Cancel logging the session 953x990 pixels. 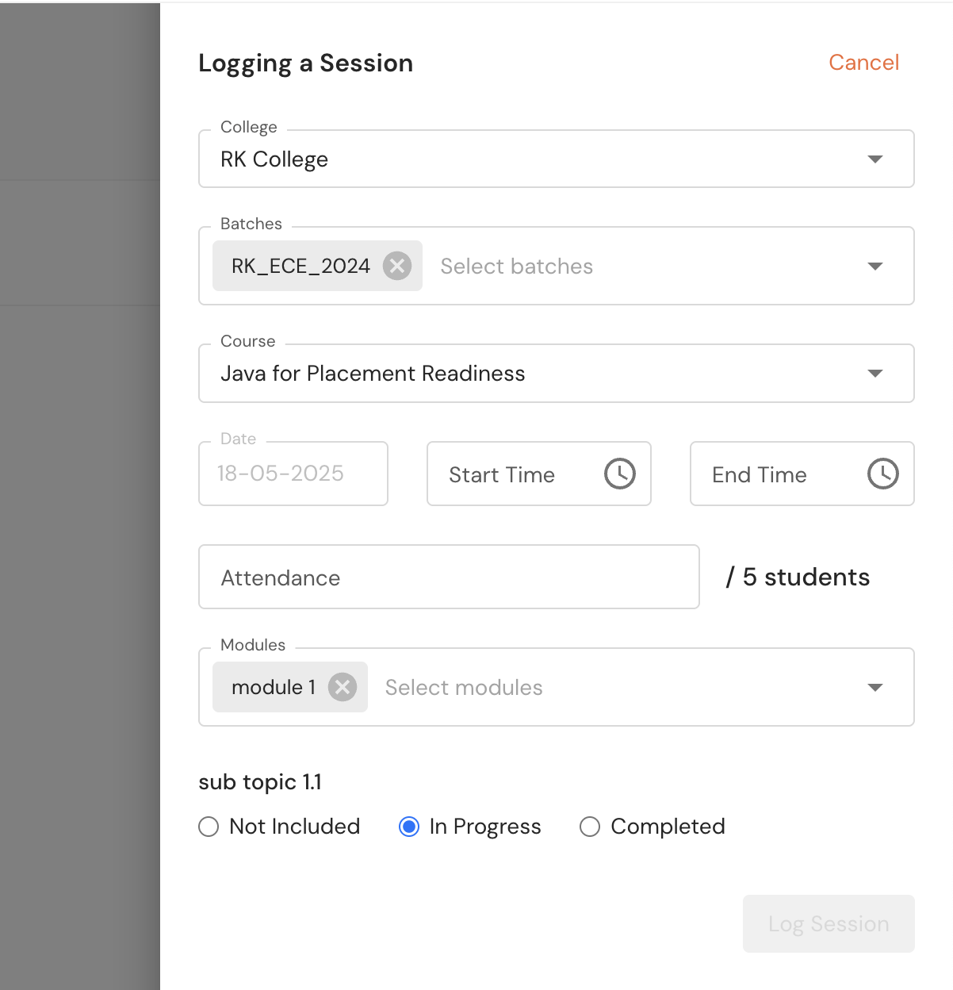click(x=863, y=63)
